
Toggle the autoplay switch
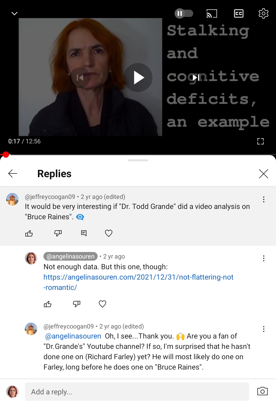[x=184, y=13]
